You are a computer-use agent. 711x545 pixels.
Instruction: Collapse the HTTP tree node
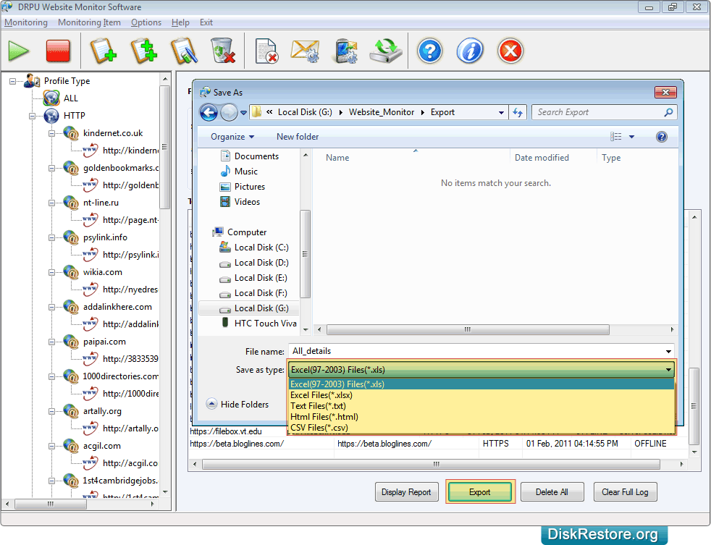(32, 116)
